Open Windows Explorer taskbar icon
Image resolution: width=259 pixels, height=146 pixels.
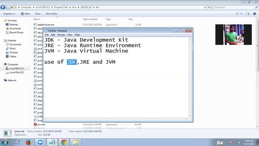[76, 142]
